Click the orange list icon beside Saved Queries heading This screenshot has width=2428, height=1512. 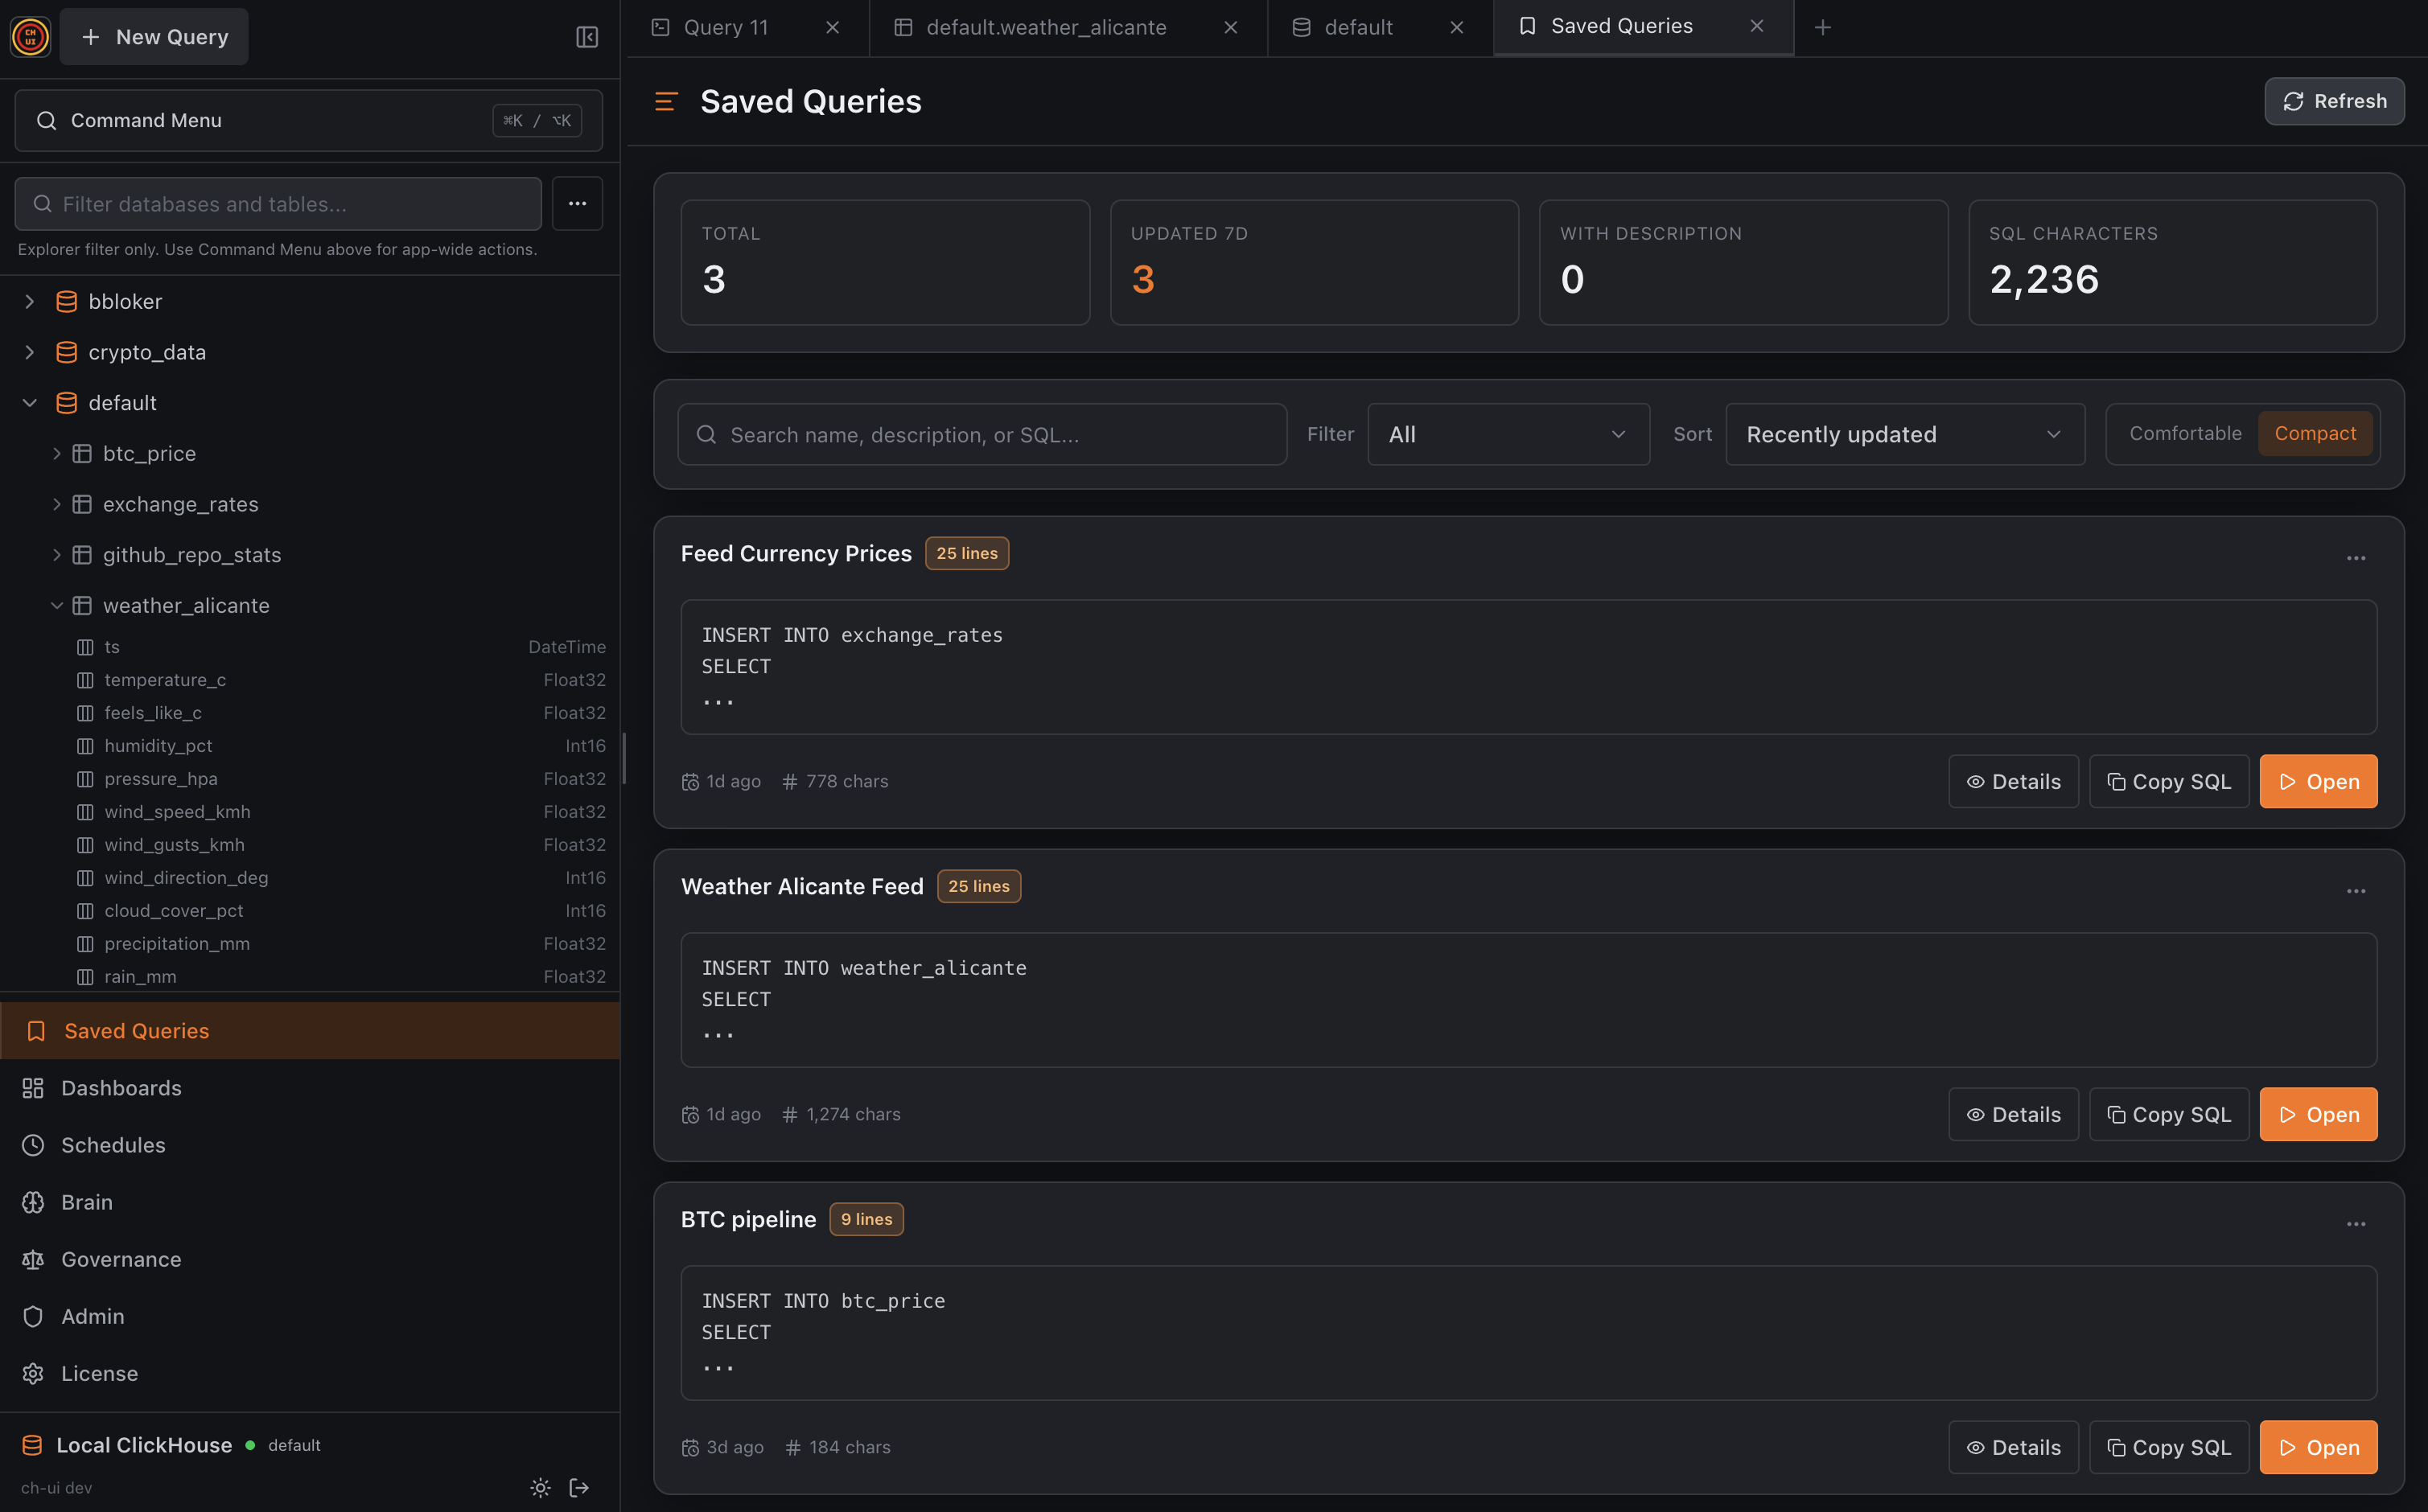(x=666, y=101)
